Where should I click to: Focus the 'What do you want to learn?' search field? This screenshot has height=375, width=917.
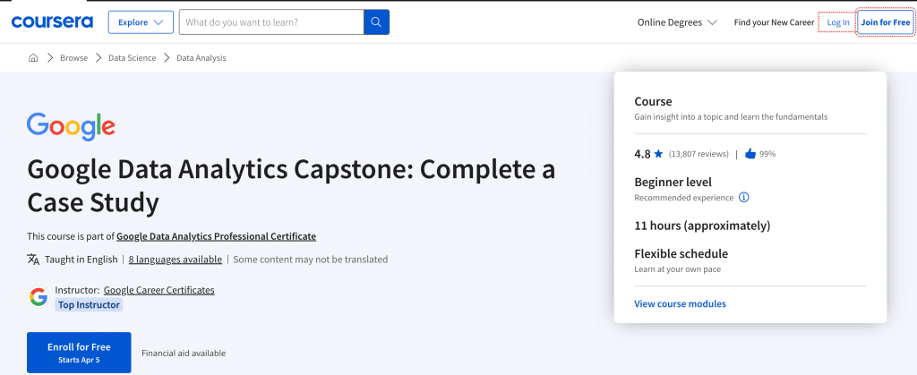[x=271, y=22]
